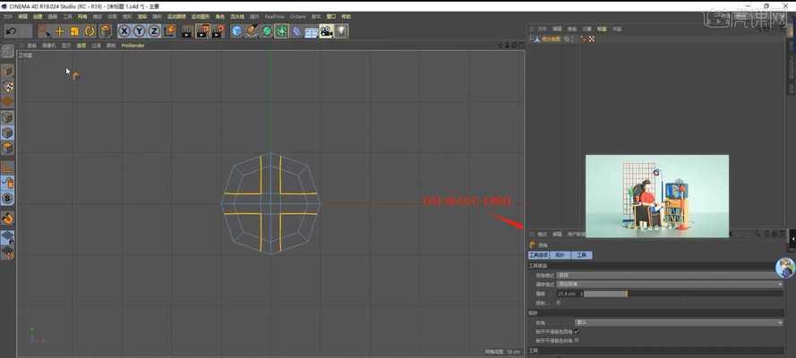The image size is (796, 358).
Task: Click the viewport zoom navigation icon
Action: pos(508,46)
